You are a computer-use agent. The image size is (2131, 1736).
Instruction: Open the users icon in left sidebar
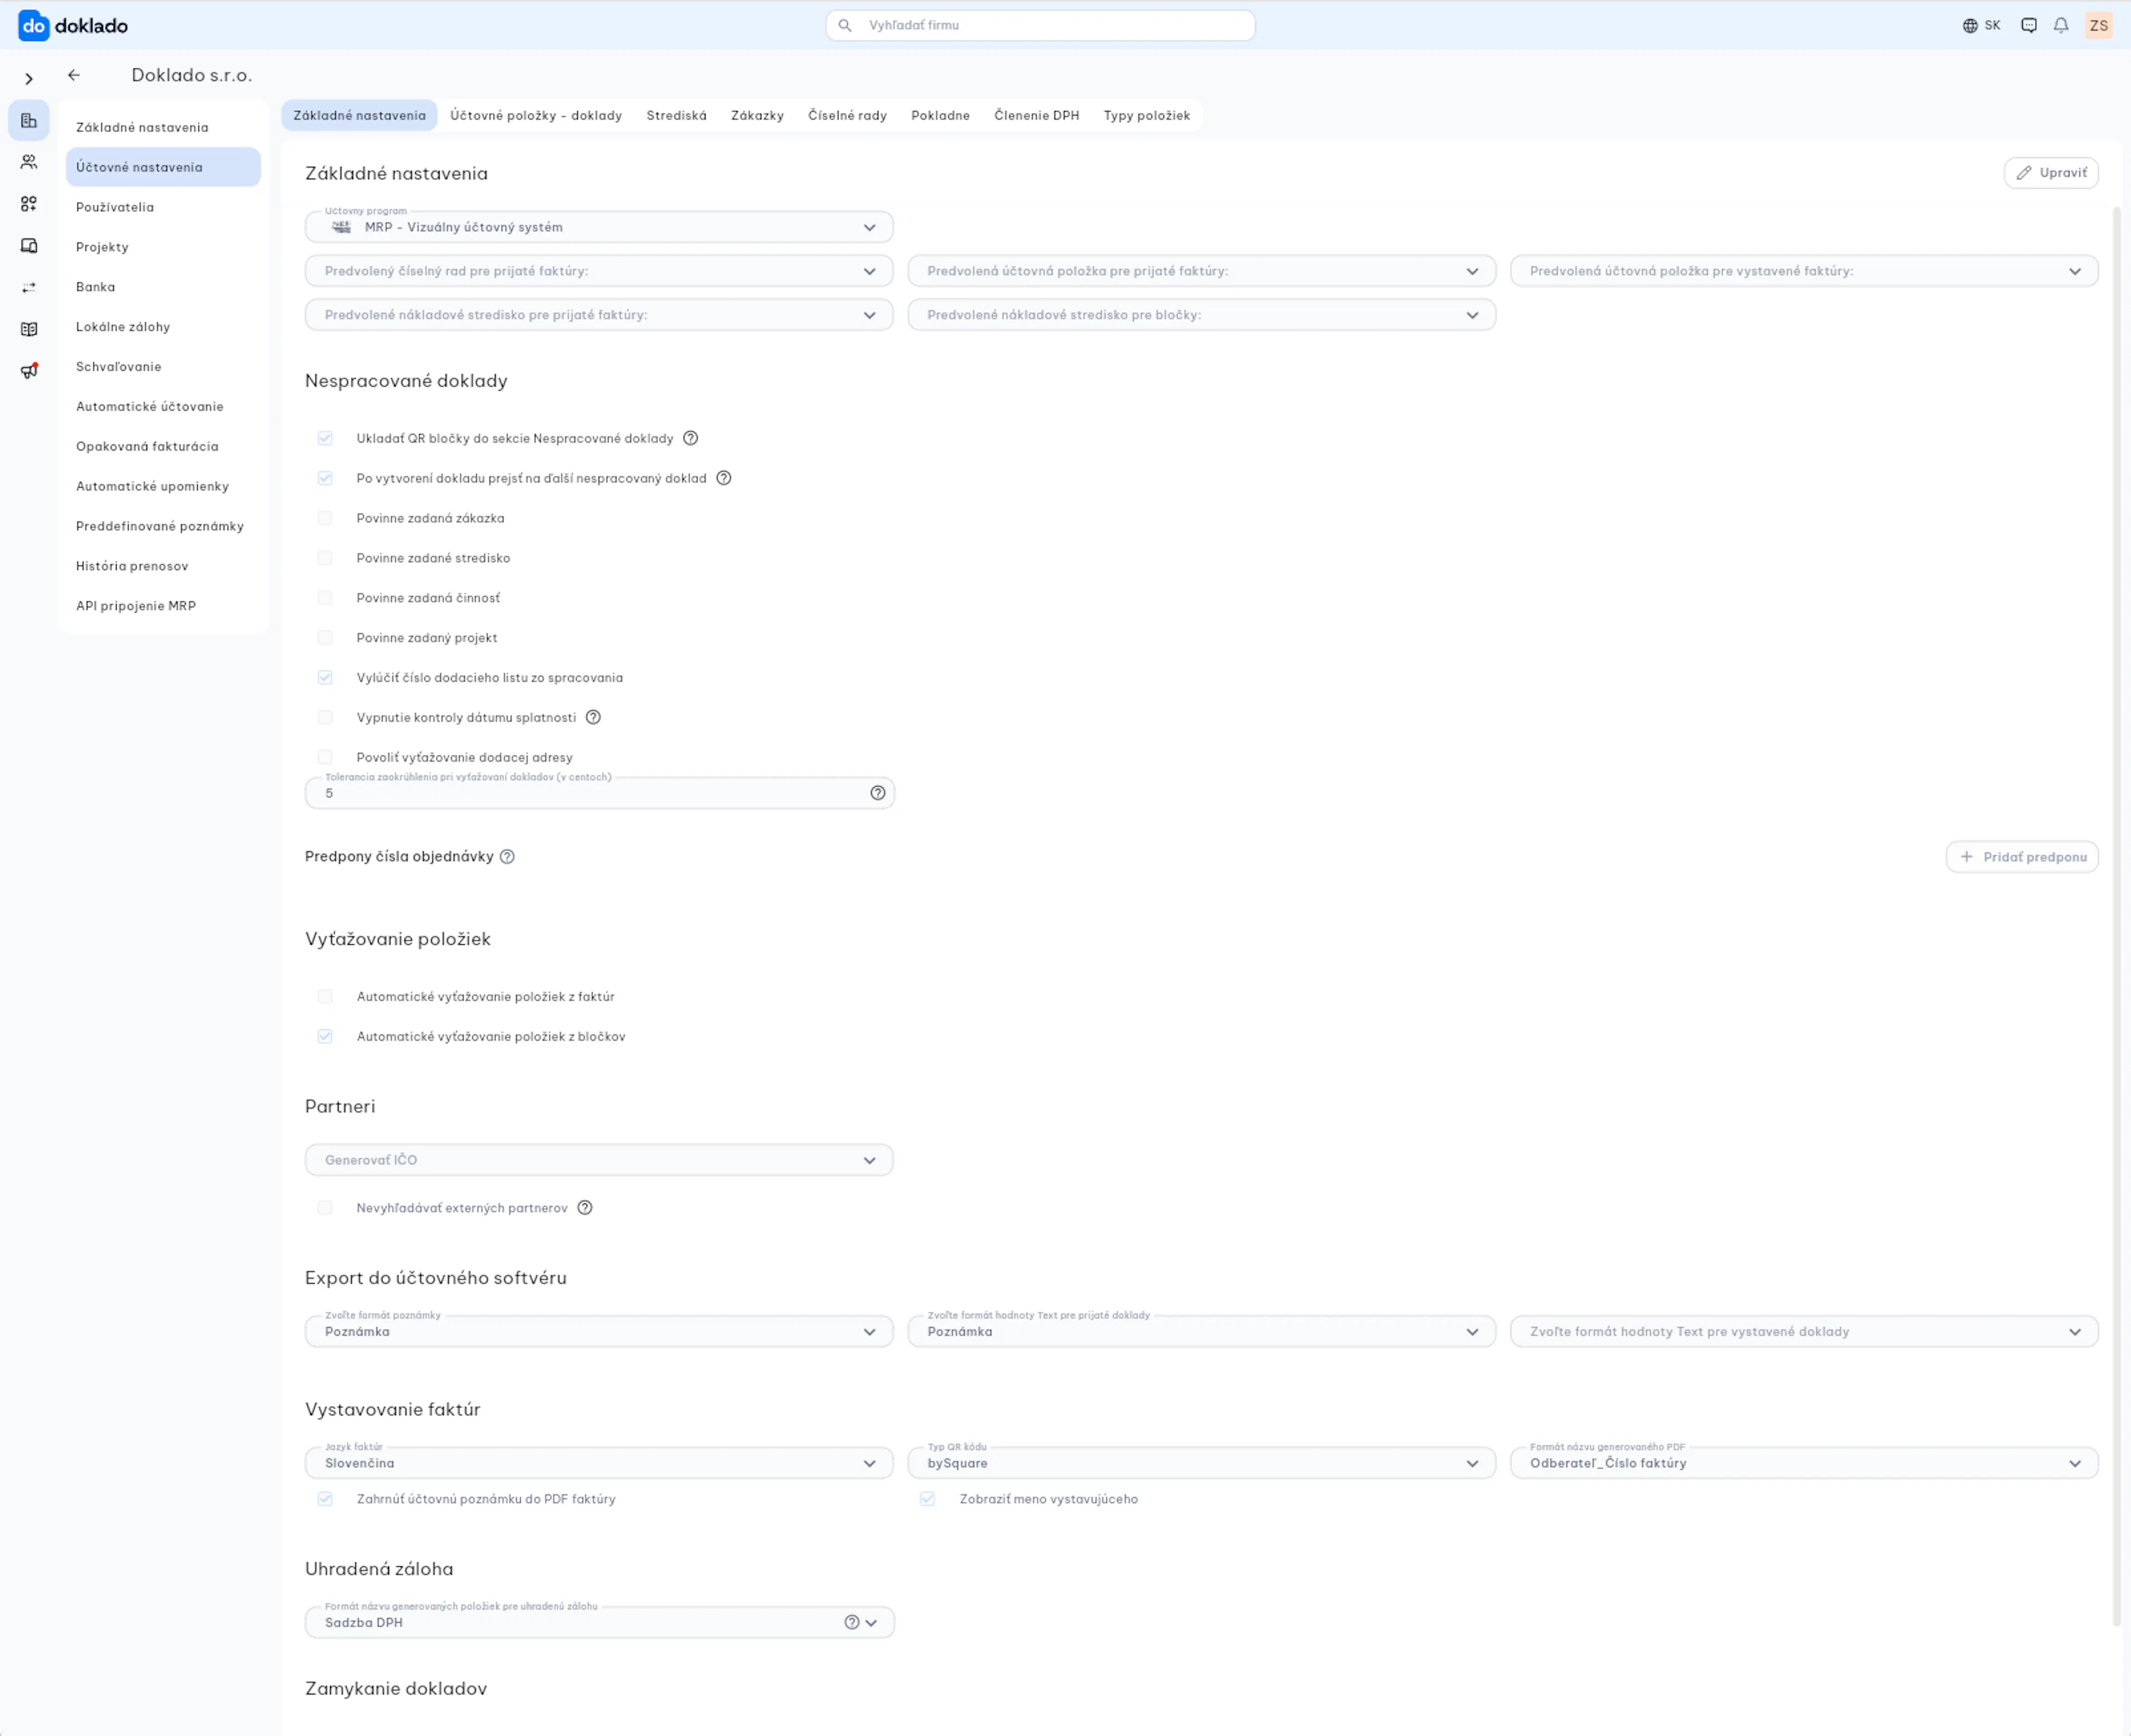29,162
